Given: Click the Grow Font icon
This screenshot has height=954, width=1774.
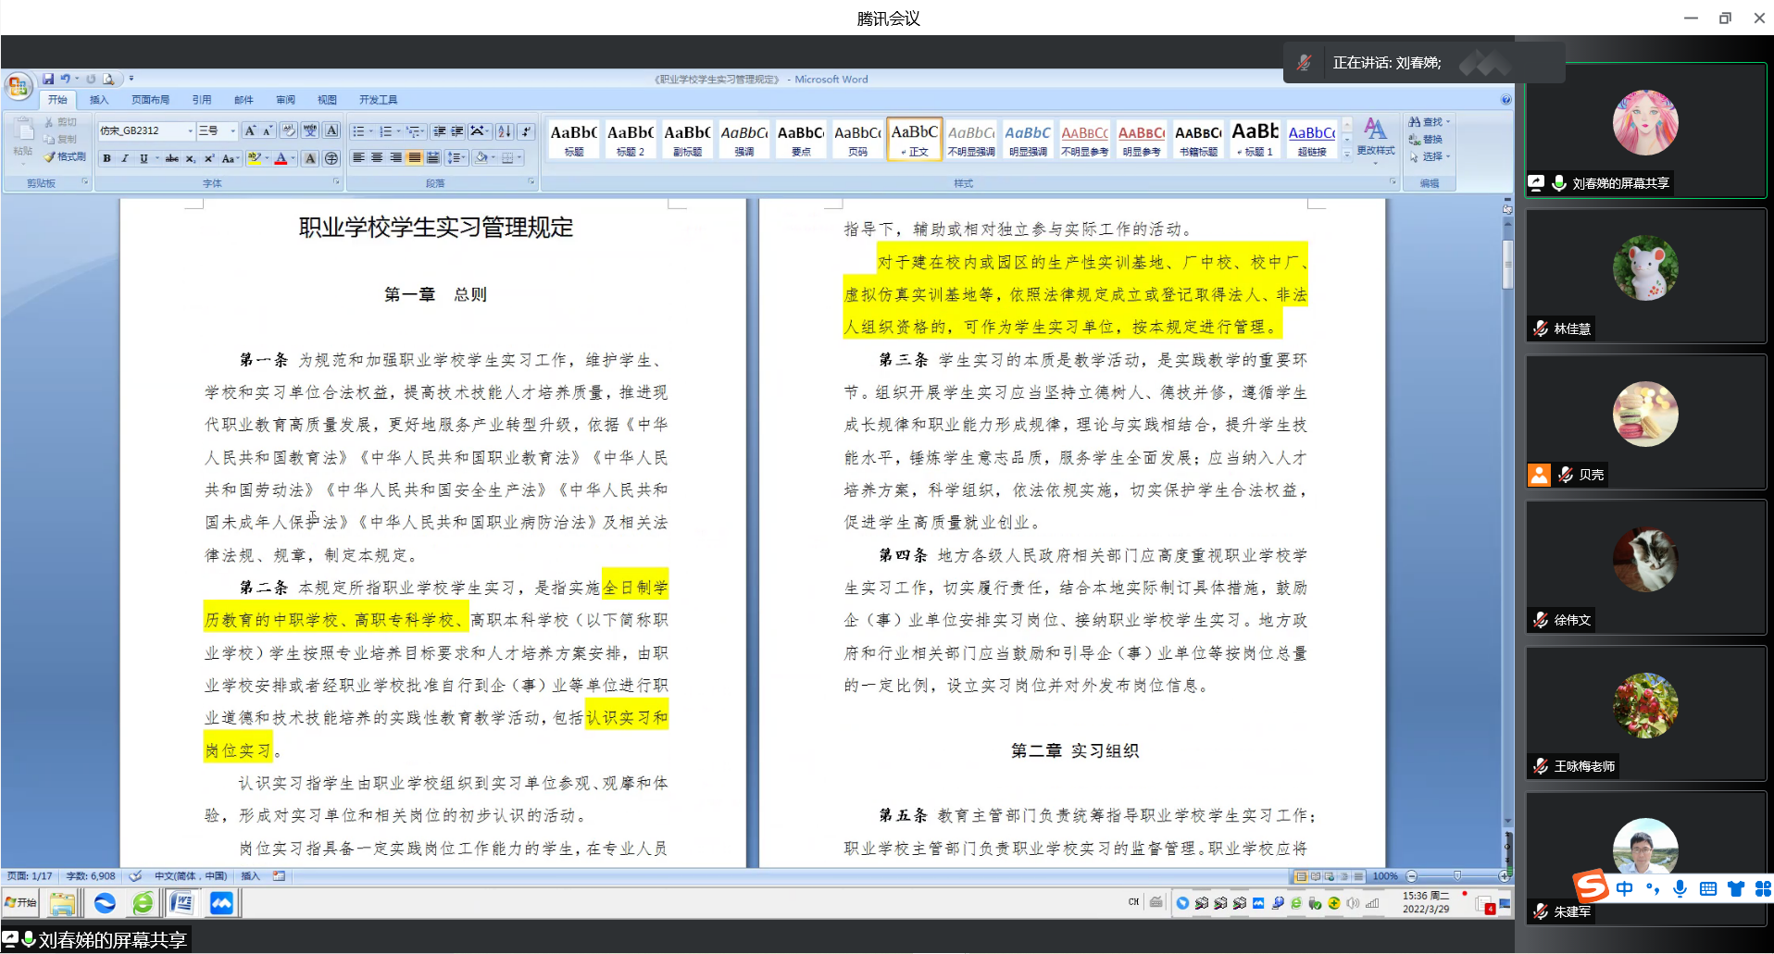Looking at the screenshot, I should (250, 130).
